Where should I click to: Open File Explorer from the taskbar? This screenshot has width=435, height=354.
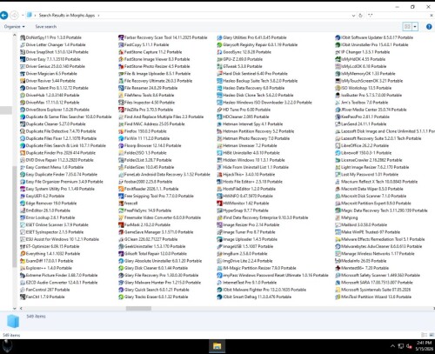pos(217,346)
